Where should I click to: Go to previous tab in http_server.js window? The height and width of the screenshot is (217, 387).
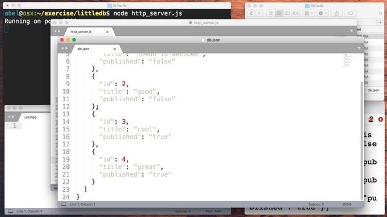click(x=55, y=31)
